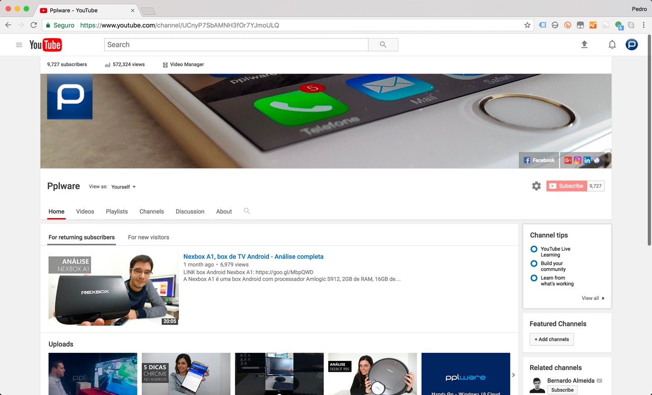Open the channel's LinkedIn link on the banner

(x=587, y=160)
